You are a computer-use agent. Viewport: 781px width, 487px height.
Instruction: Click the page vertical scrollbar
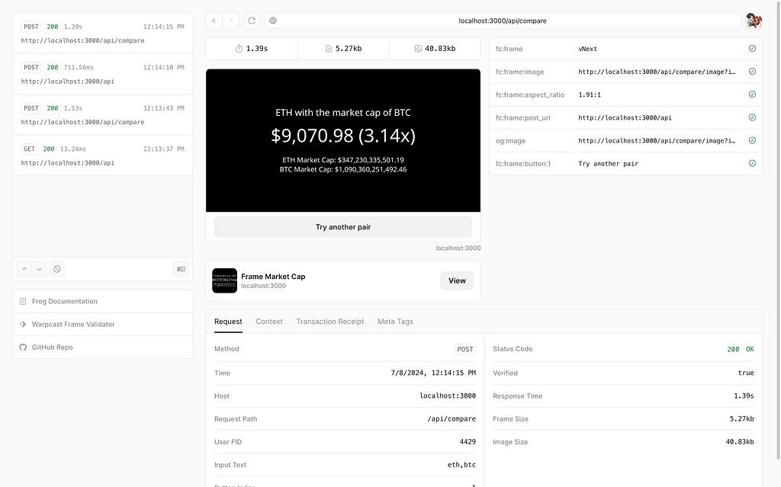(x=778, y=229)
